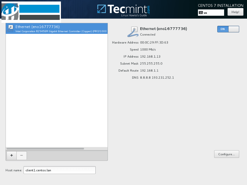
Task: Click the Help! button
Action: [x=235, y=12]
